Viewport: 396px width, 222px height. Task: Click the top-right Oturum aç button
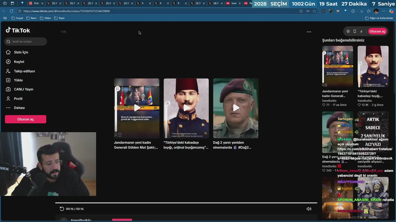(377, 31)
